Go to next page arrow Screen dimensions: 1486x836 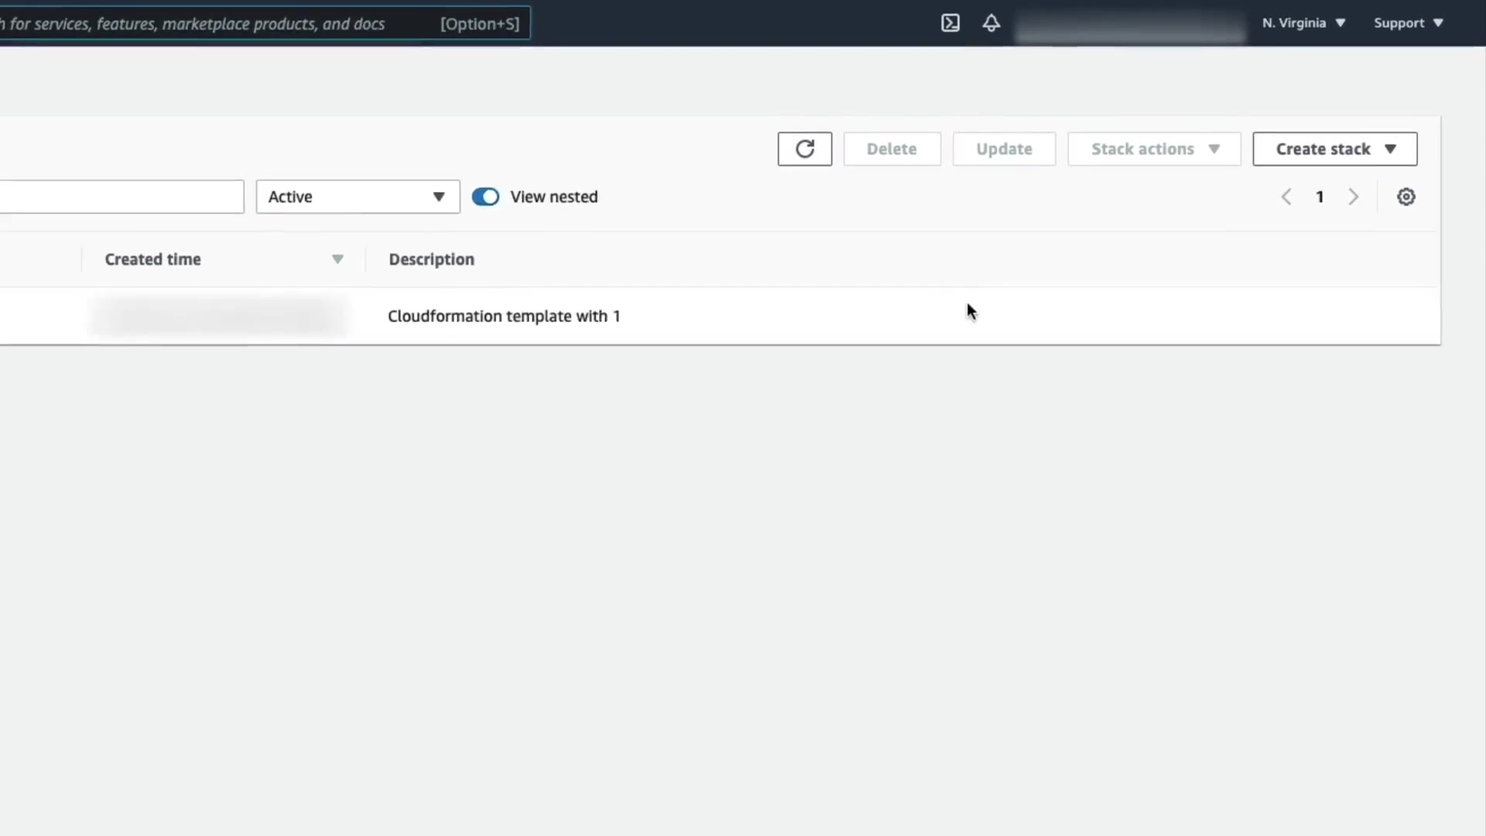click(x=1353, y=197)
